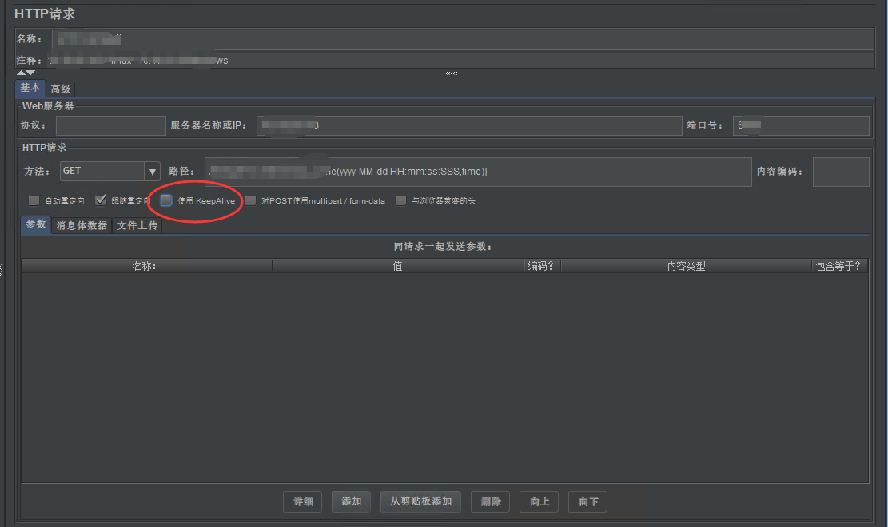Enable 对POST使用multipart / form-data
Viewport: 888px width, 527px height.
pyautogui.click(x=249, y=200)
